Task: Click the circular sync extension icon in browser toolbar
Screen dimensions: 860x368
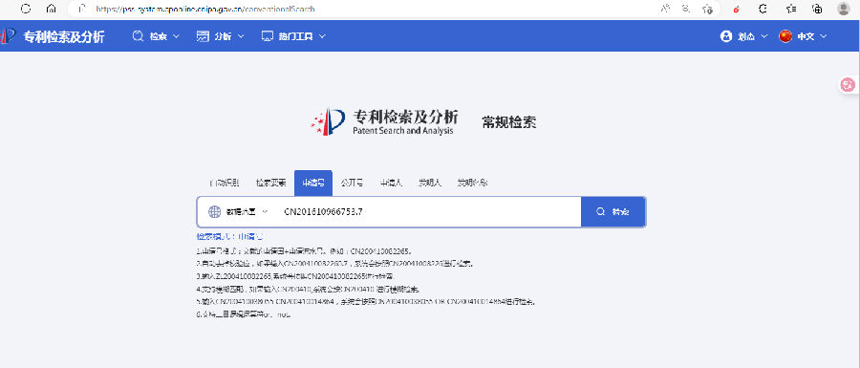Action: [x=763, y=9]
